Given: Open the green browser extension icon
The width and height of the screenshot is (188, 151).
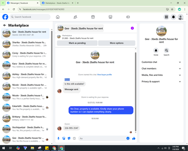Looking at the screenshot, I should (x=179, y=9).
